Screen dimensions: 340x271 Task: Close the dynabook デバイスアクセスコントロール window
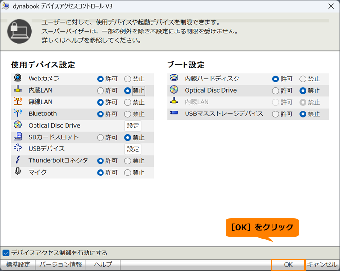[331, 6]
